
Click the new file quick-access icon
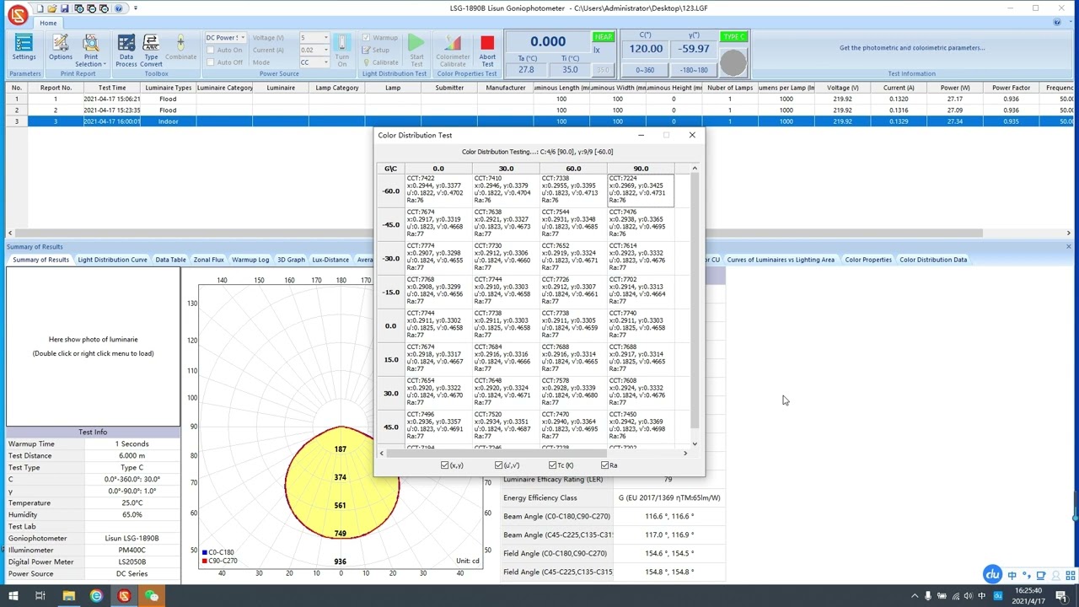coord(40,8)
